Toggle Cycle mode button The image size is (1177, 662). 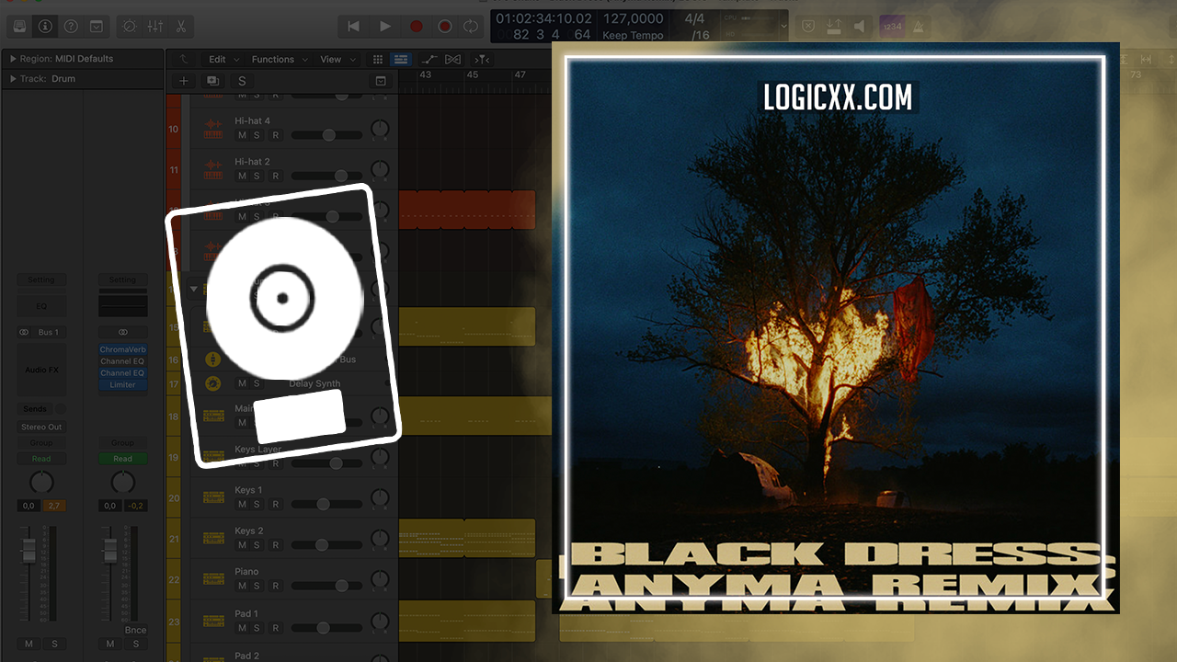[472, 27]
